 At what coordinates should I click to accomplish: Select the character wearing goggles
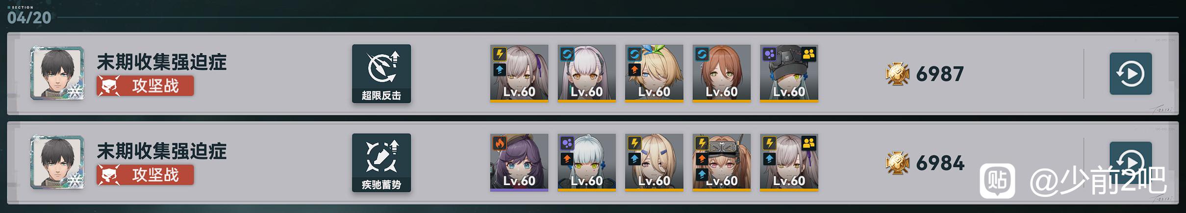pyautogui.click(x=722, y=162)
